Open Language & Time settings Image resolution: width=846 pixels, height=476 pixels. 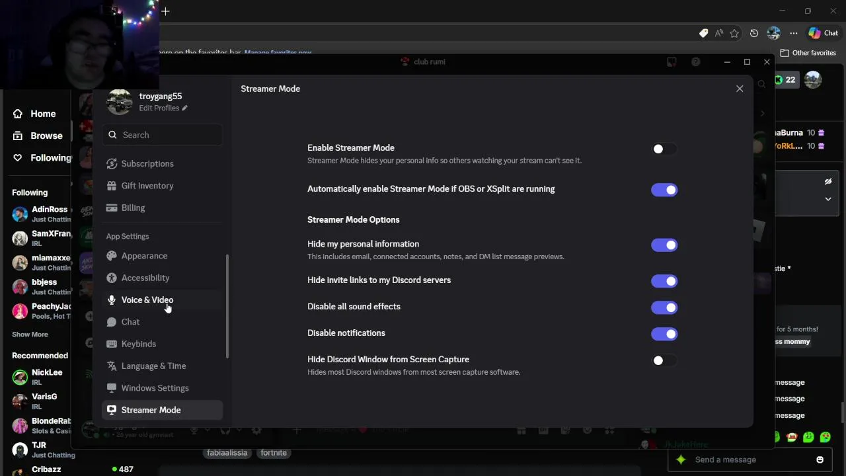[x=163, y=366]
